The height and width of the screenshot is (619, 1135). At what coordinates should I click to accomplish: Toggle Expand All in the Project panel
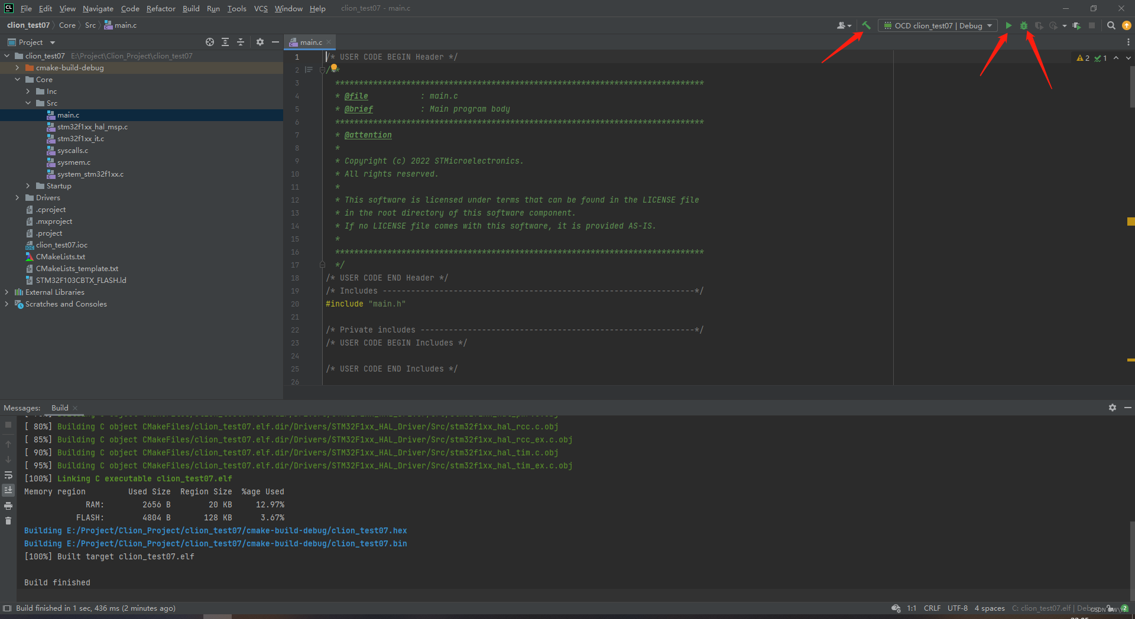[225, 42]
